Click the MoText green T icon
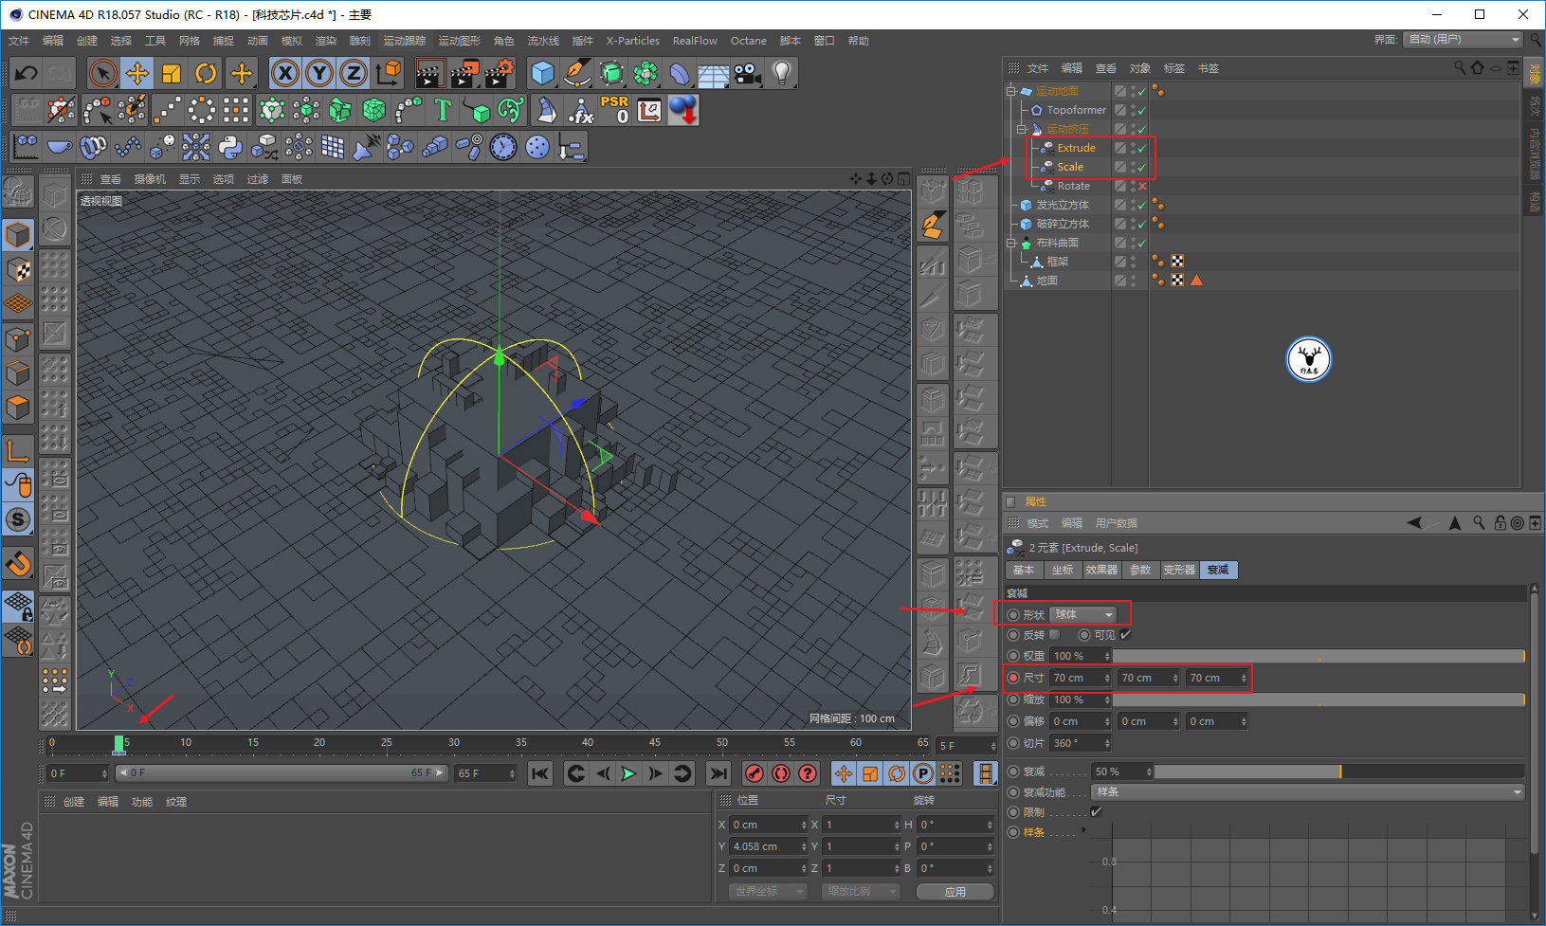 click(443, 110)
